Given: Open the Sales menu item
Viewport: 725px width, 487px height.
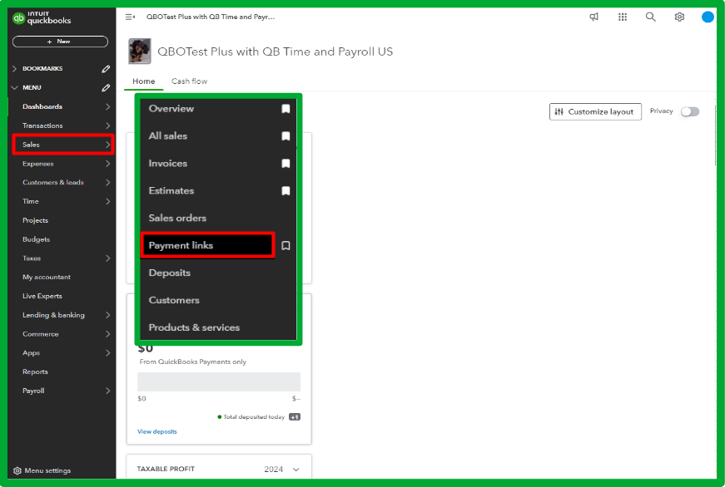Looking at the screenshot, I should click(63, 145).
